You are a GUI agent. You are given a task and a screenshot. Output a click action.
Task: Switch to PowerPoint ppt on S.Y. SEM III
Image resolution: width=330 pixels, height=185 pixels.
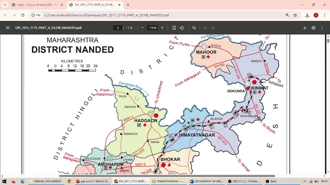pyautogui.click(x=93, y=181)
